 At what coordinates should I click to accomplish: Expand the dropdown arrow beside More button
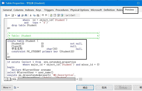(x=18, y=87)
